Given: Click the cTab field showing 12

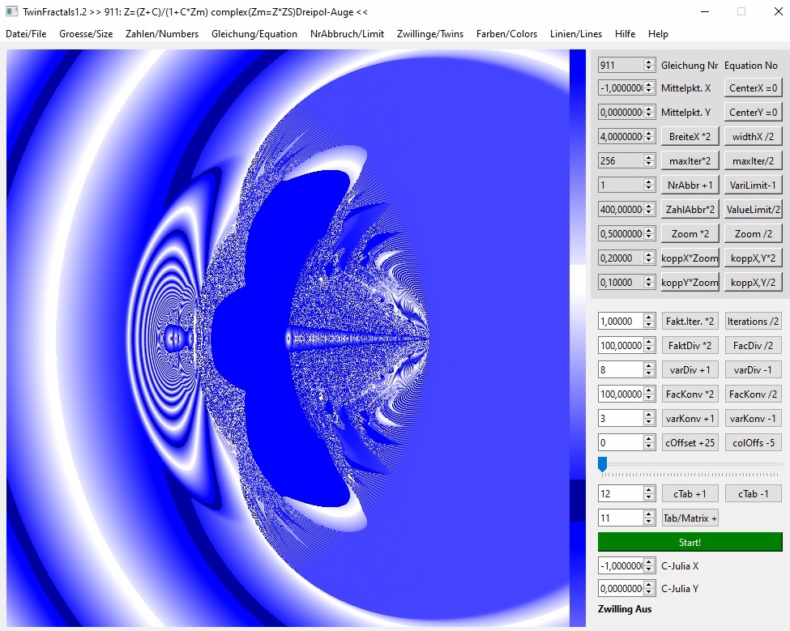Looking at the screenshot, I should click(x=626, y=493).
